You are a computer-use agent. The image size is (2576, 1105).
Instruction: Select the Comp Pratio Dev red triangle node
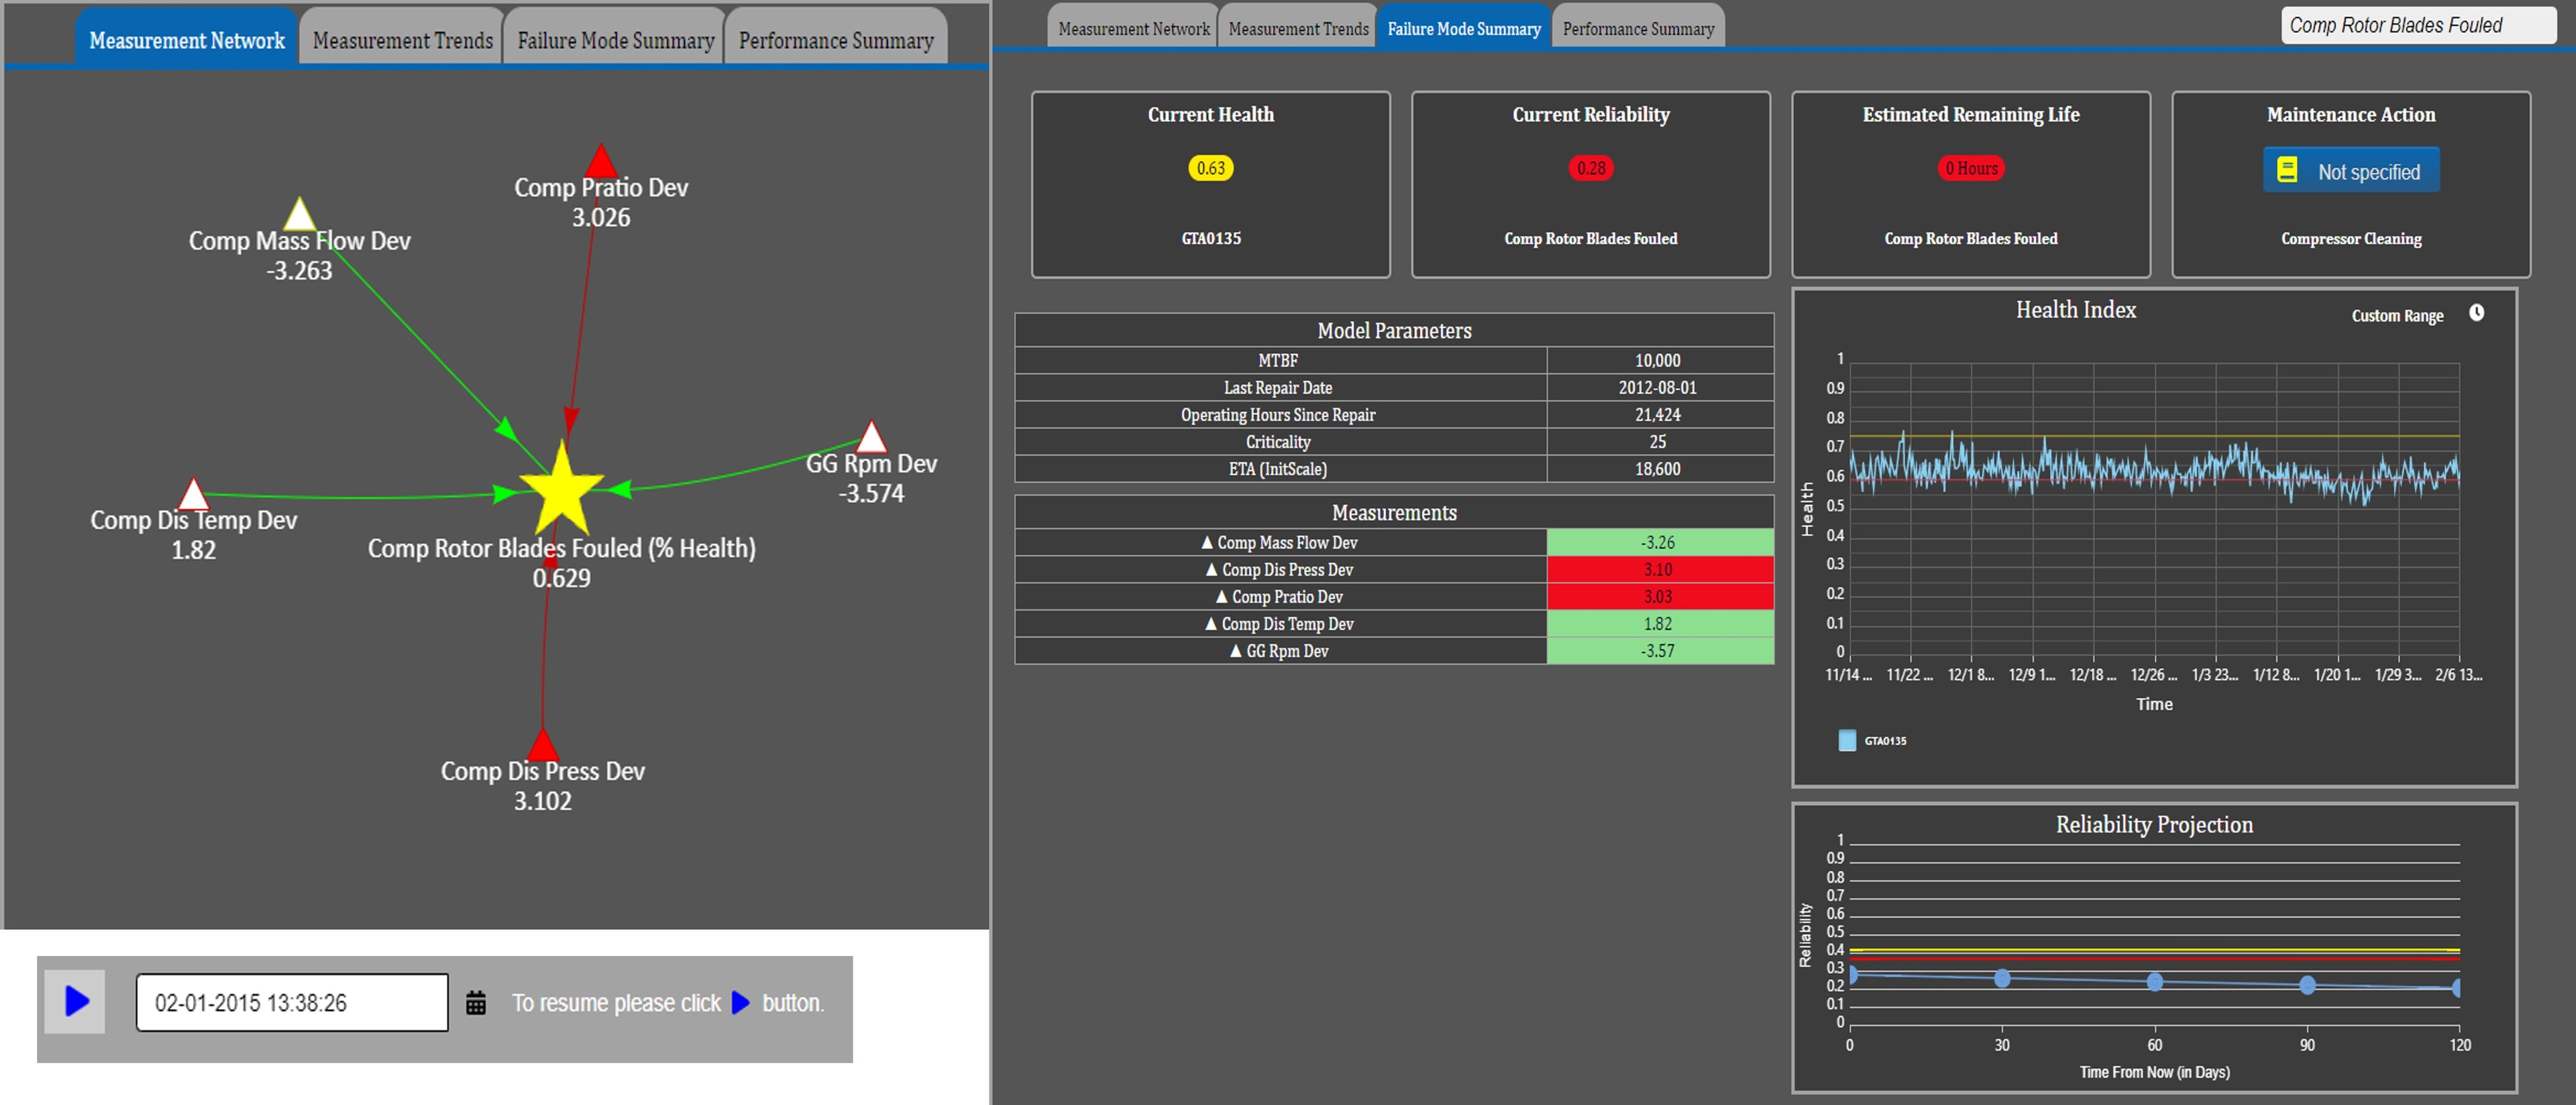[x=600, y=161]
